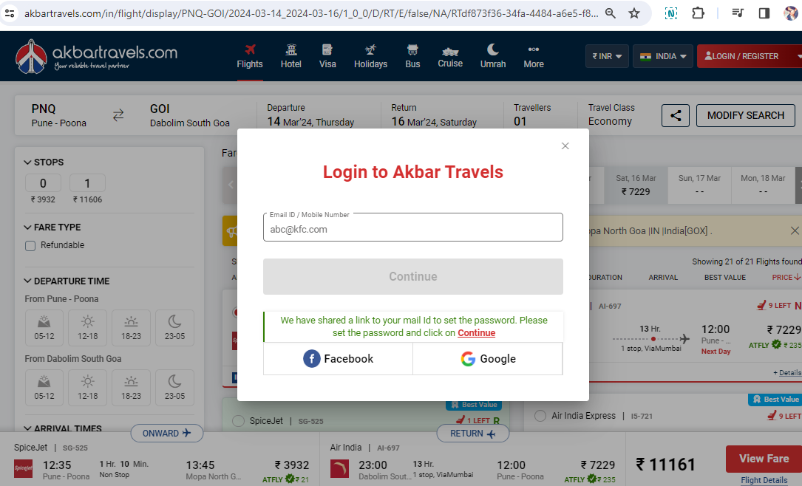Click the ONWARD flight label

point(167,434)
